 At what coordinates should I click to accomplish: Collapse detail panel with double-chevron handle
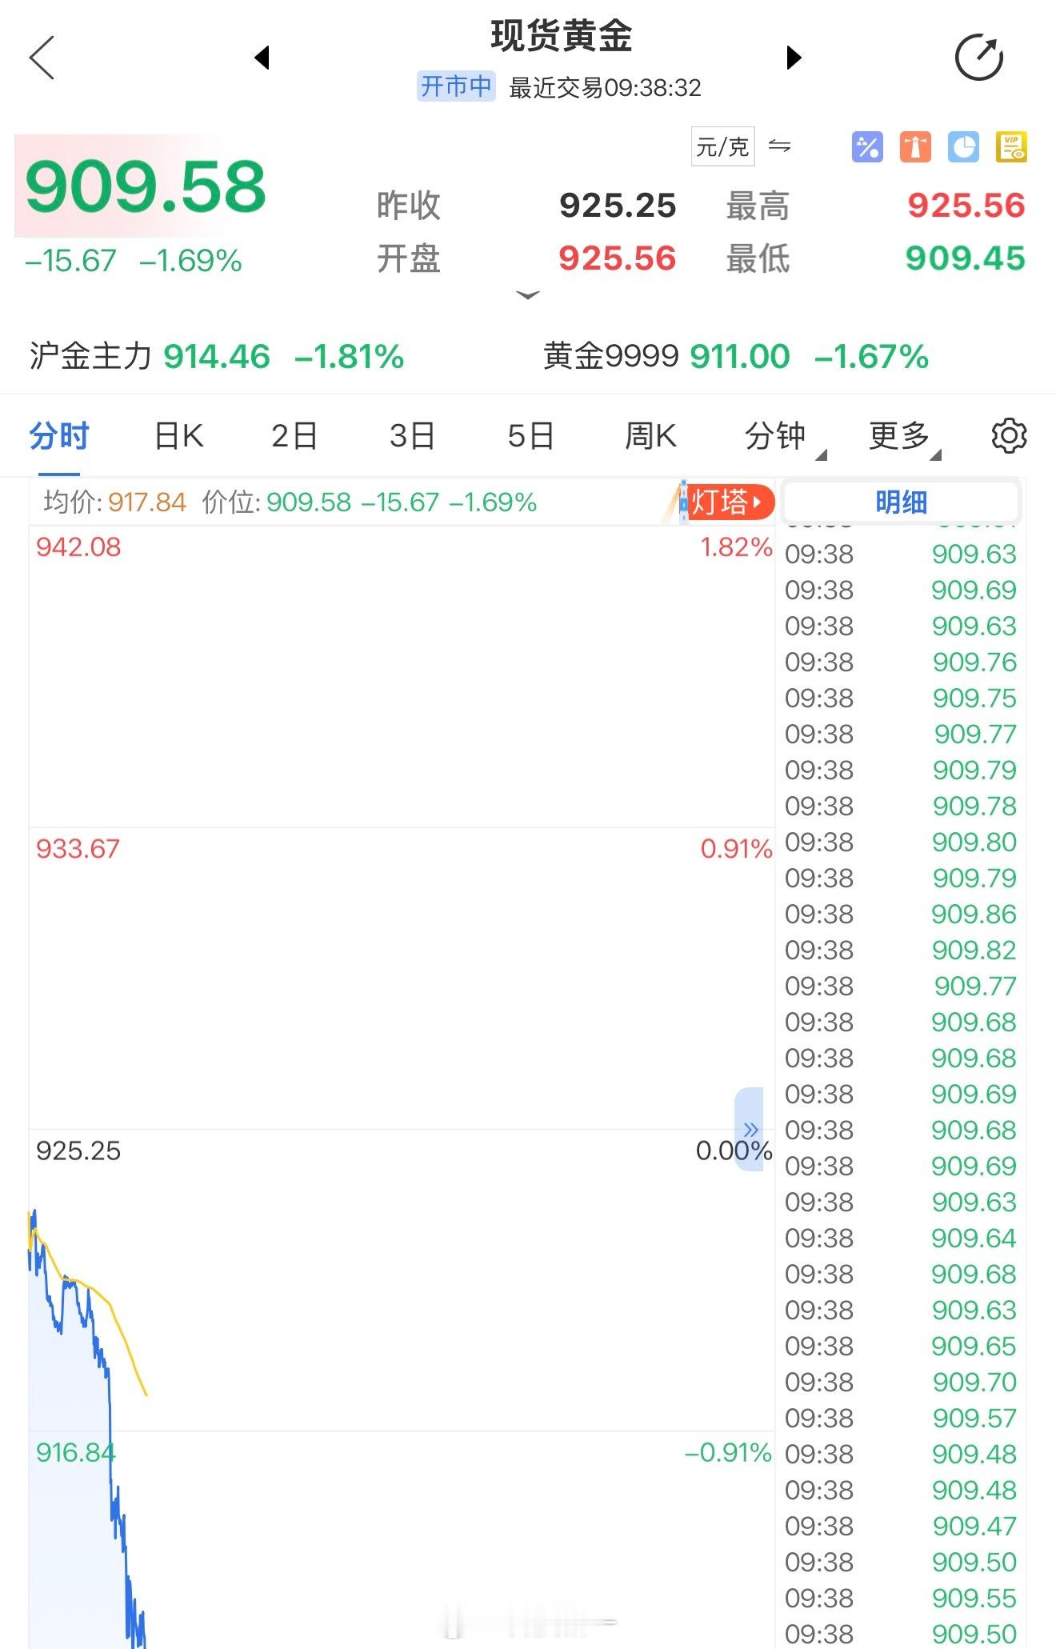[x=750, y=1129]
